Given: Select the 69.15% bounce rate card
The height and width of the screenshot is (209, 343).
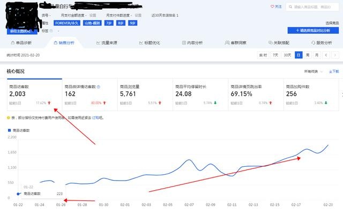Looking at the screenshot, I should click(256, 95).
